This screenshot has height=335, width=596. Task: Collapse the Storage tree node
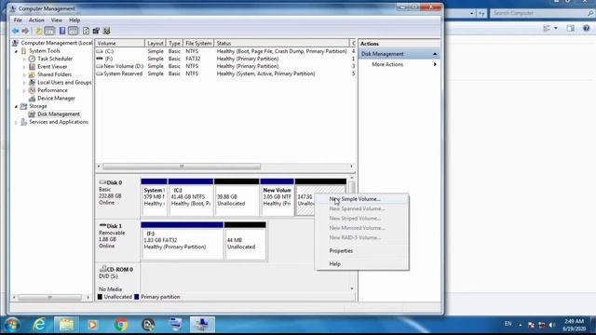pyautogui.click(x=17, y=106)
